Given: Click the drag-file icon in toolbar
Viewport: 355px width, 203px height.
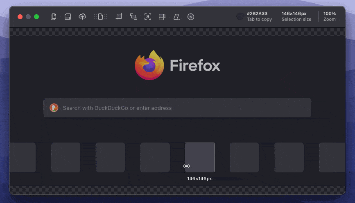Looking at the screenshot, I should tap(100, 17).
